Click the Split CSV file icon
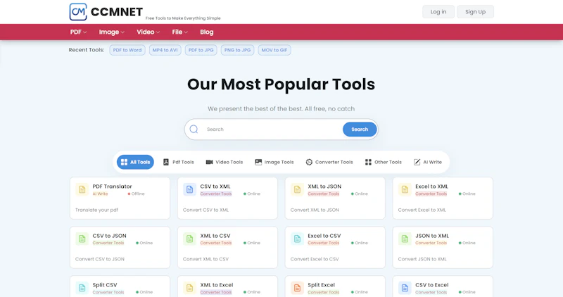Image resolution: width=563 pixels, height=297 pixels. point(82,288)
